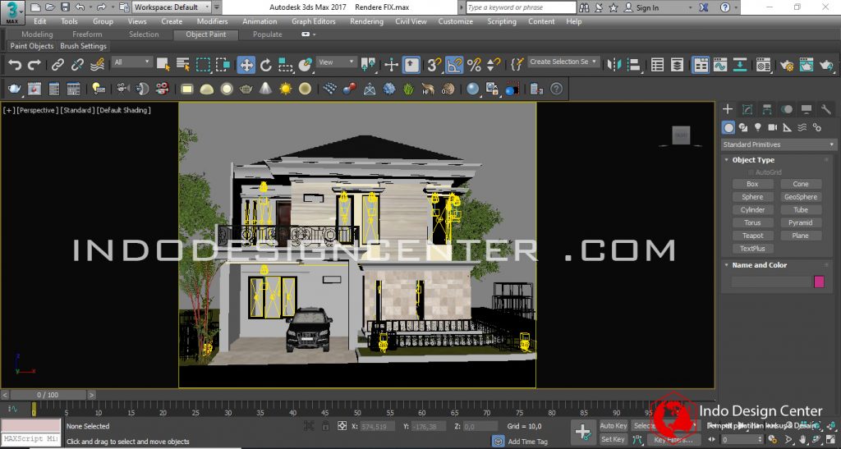Select the Shapes category icon
Viewport: 841px width, 449px height.
click(742, 127)
